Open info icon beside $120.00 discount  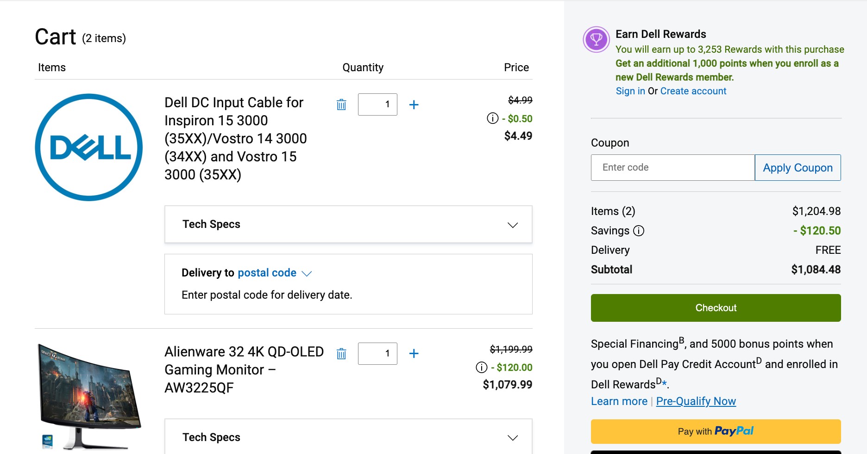click(x=482, y=368)
